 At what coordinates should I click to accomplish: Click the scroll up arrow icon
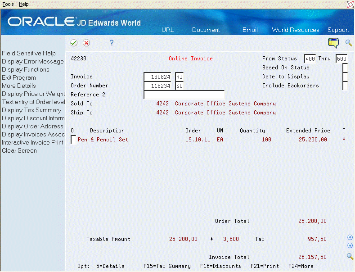click(350, 237)
